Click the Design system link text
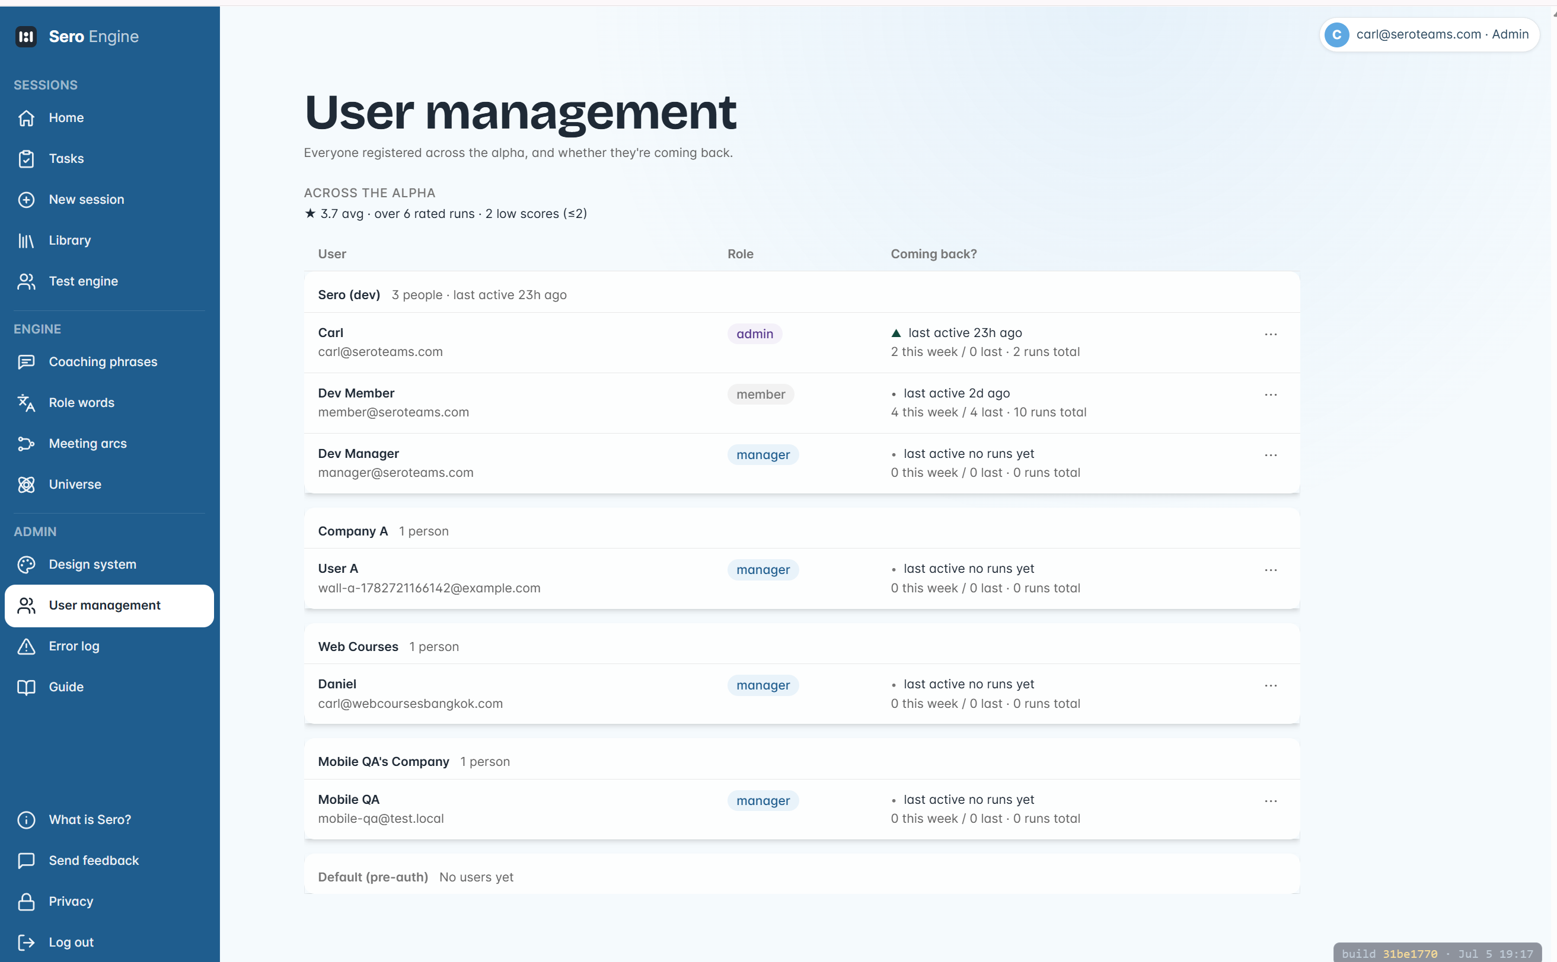This screenshot has width=1557, height=962. click(92, 565)
